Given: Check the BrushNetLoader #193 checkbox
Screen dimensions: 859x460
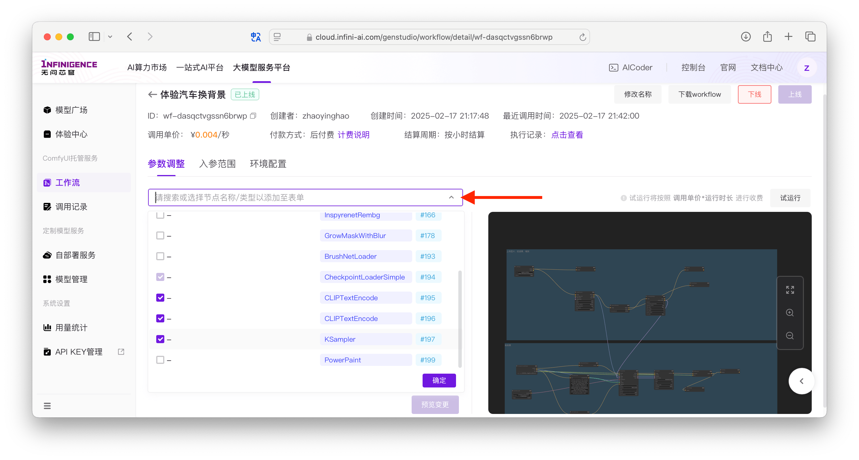Looking at the screenshot, I should 160,256.
